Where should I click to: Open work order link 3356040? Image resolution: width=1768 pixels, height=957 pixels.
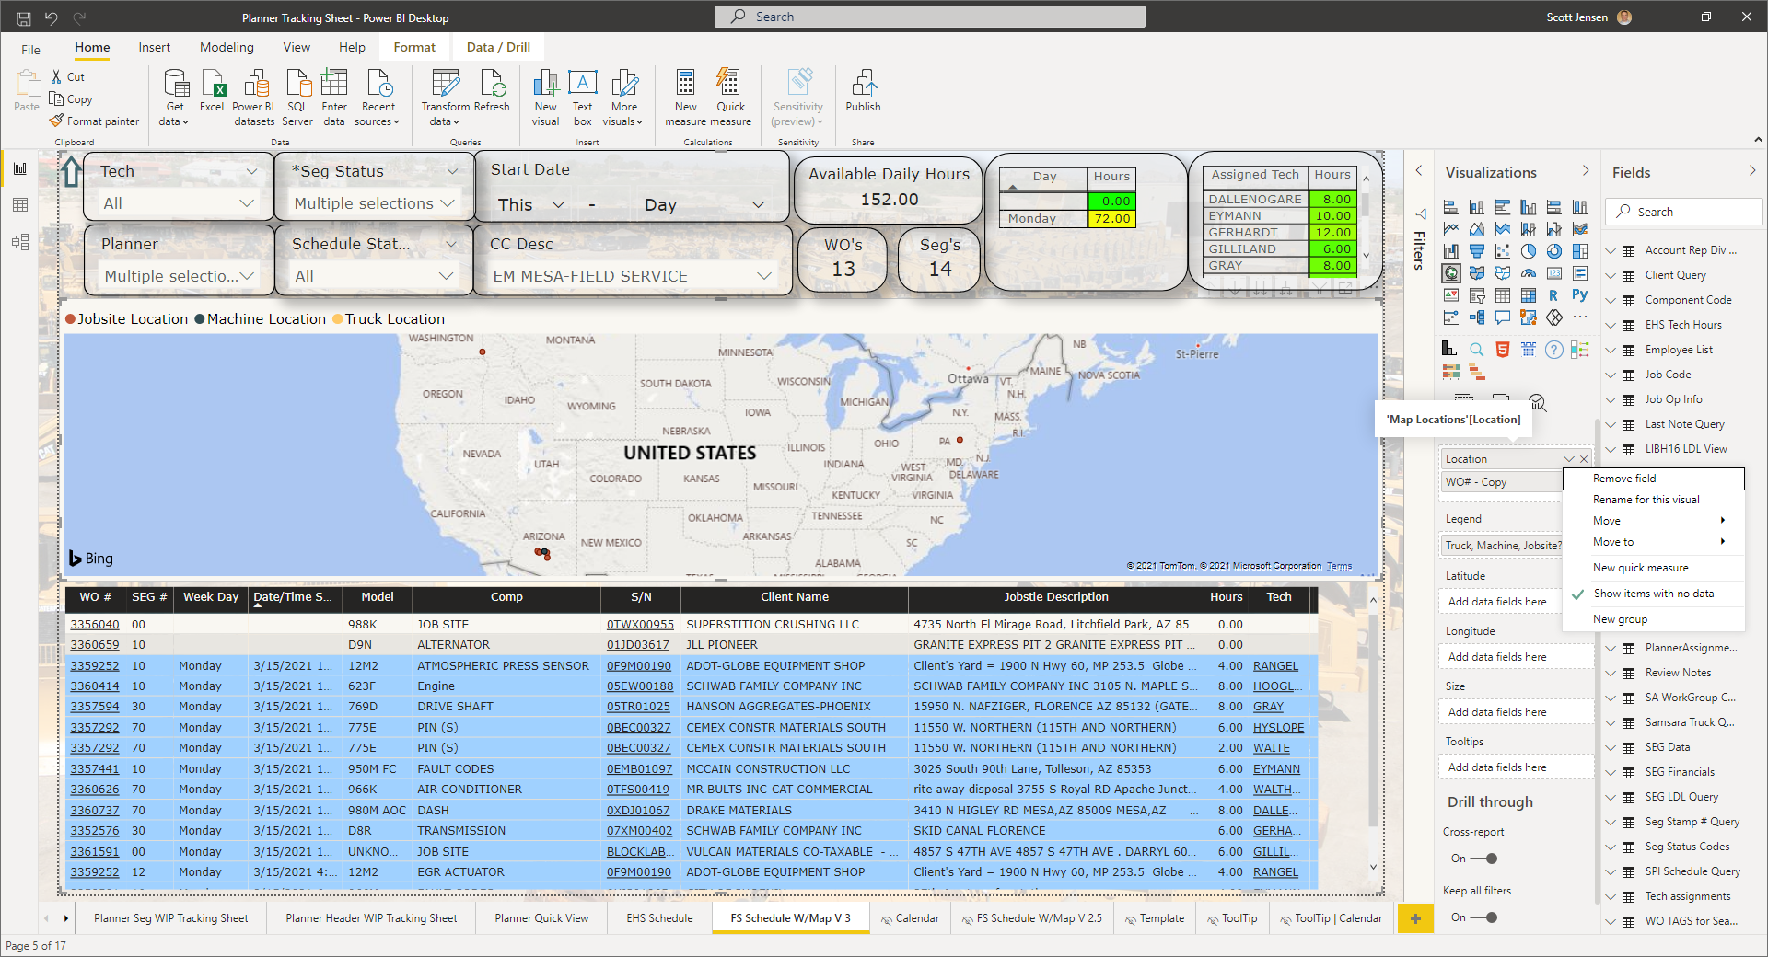tap(95, 624)
